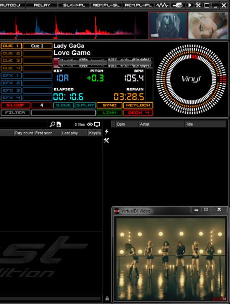Toggle the FILTER button

[x=15, y=112]
